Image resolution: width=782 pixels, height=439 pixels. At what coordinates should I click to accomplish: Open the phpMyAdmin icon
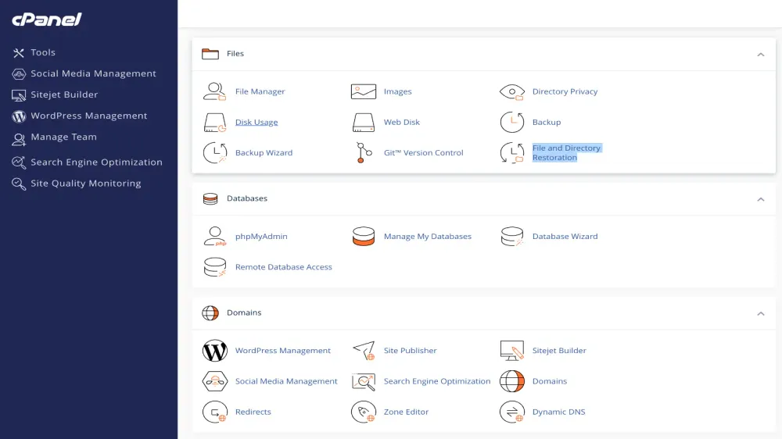pyautogui.click(x=215, y=236)
